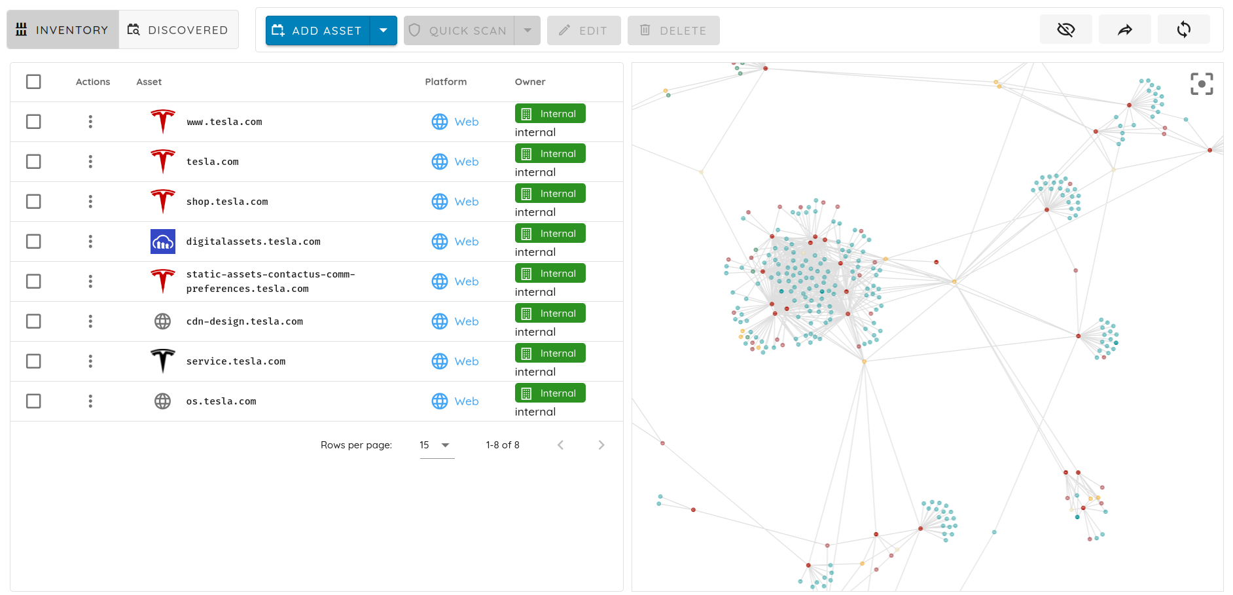Viewport: 1233px width, 595px height.
Task: Switch to the Discovered tab
Action: tap(179, 29)
